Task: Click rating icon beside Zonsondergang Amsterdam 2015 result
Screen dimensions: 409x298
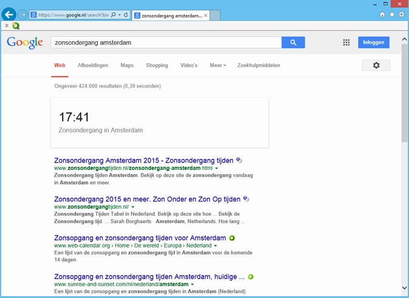Action: pos(239,160)
